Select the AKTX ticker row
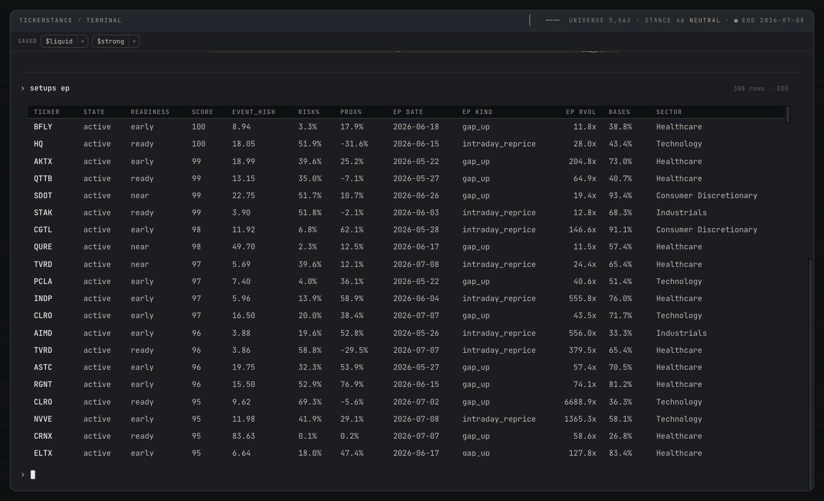This screenshot has width=824, height=501. [406, 161]
